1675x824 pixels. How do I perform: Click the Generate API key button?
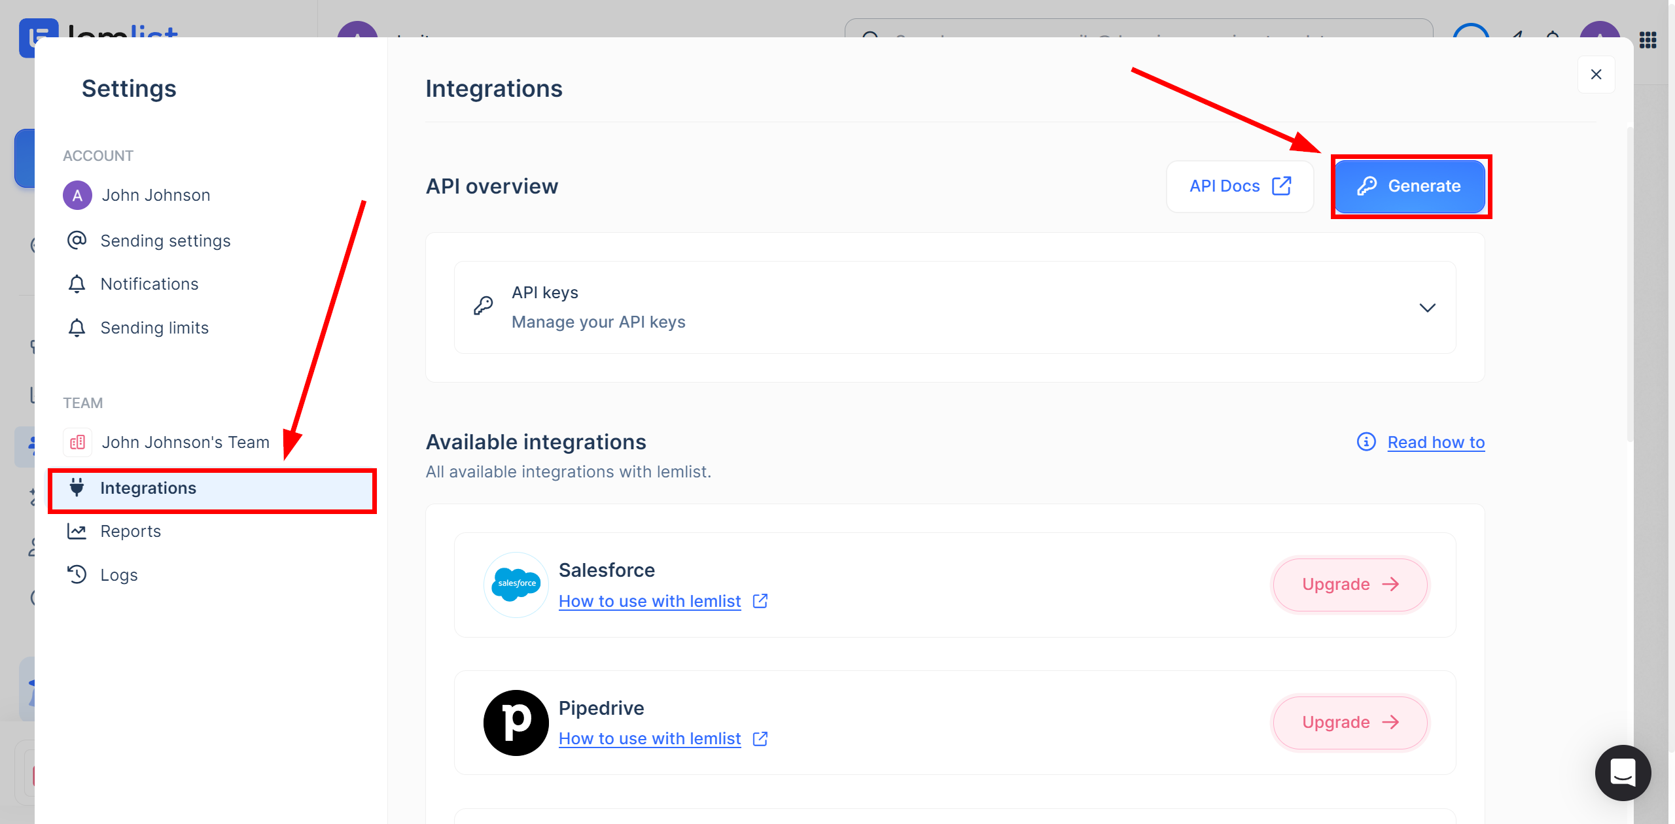pyautogui.click(x=1410, y=186)
